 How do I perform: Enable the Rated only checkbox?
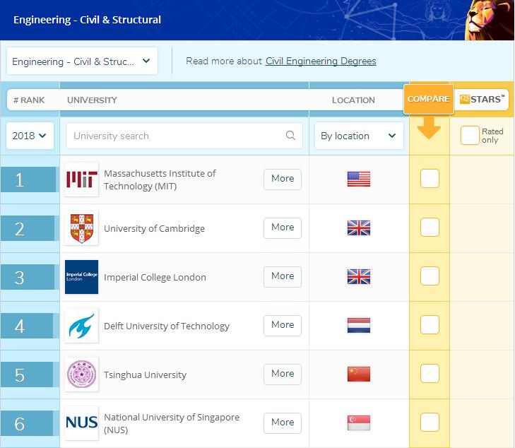(x=470, y=136)
